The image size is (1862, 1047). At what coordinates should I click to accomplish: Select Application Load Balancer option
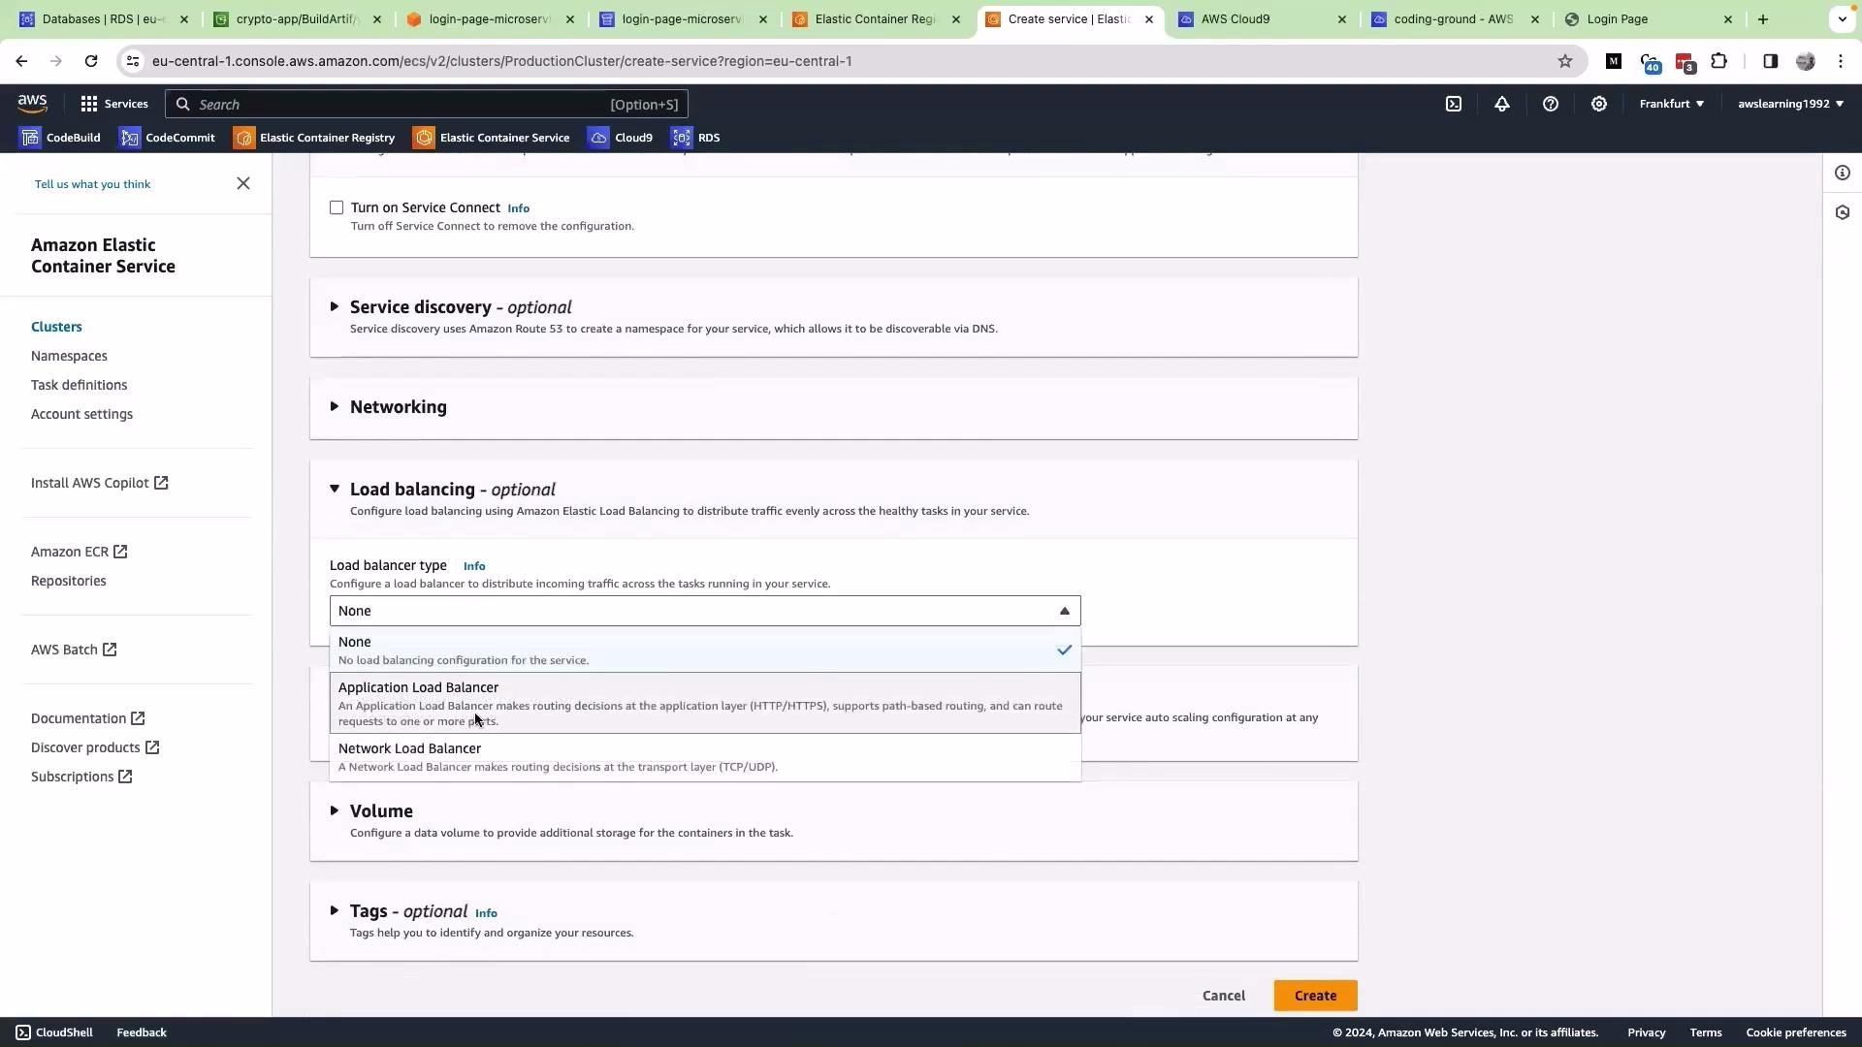pos(705,703)
